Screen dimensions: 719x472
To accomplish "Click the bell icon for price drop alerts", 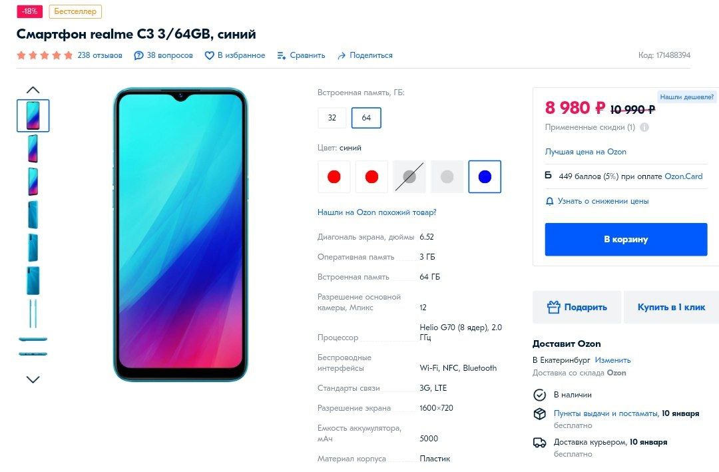I will click(x=549, y=201).
